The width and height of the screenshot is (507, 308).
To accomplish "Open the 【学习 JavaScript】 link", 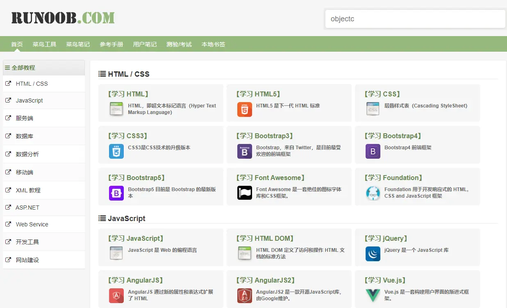I will (135, 238).
